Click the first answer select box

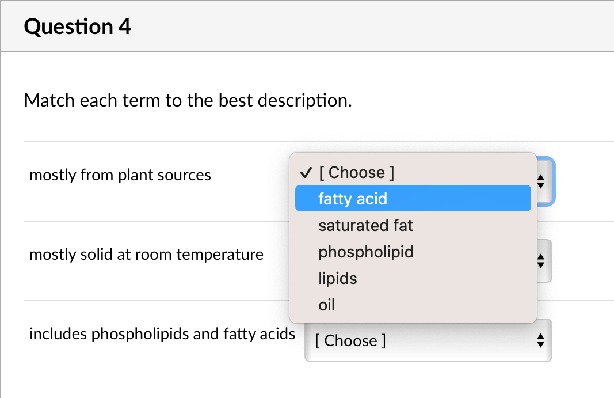544,181
